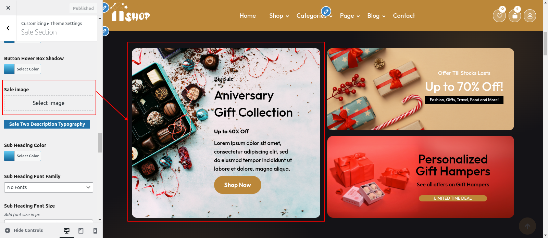Click the scroll-to-top arrow button
The width and height of the screenshot is (548, 238).
point(527,226)
